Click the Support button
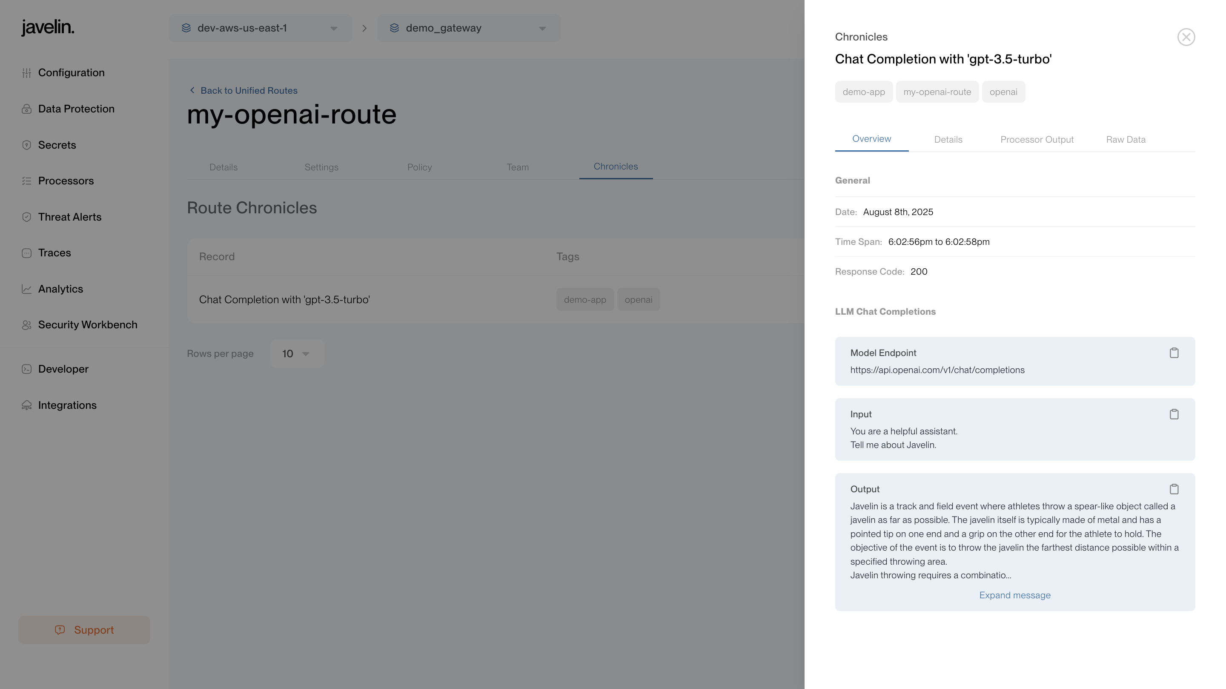Screen dimensions: 1226x689 coord(84,630)
